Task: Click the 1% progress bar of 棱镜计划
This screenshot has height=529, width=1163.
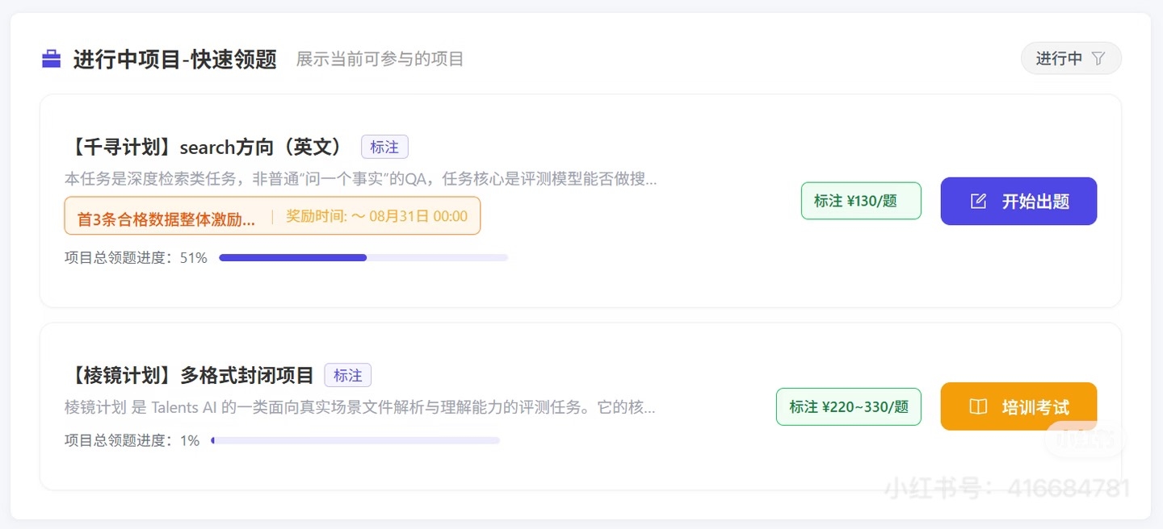Action: pos(355,440)
